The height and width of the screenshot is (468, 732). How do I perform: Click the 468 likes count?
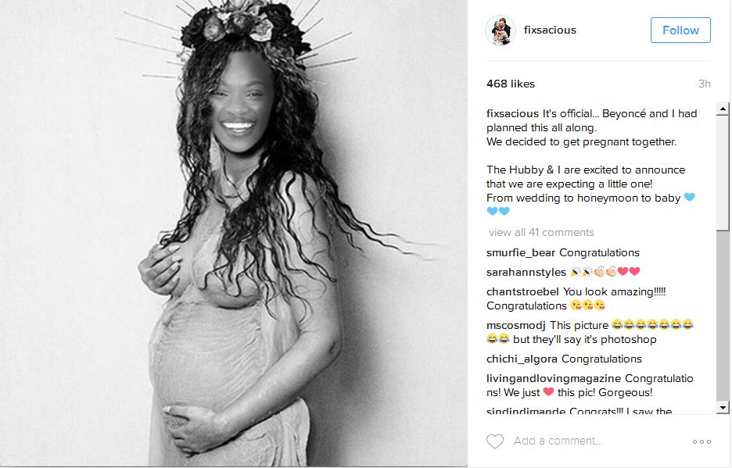pos(511,84)
